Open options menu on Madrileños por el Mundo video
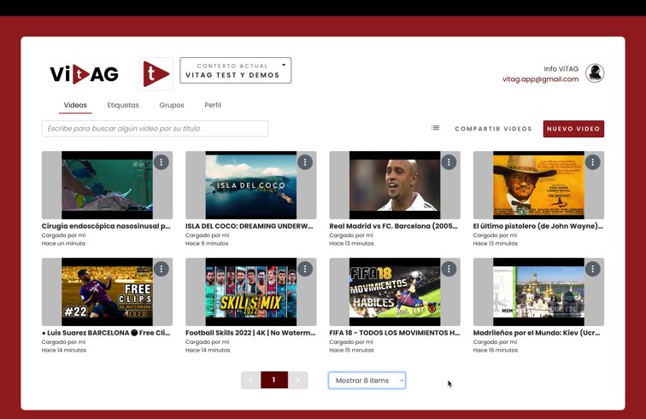Image resolution: width=646 pixels, height=419 pixels. [x=592, y=269]
